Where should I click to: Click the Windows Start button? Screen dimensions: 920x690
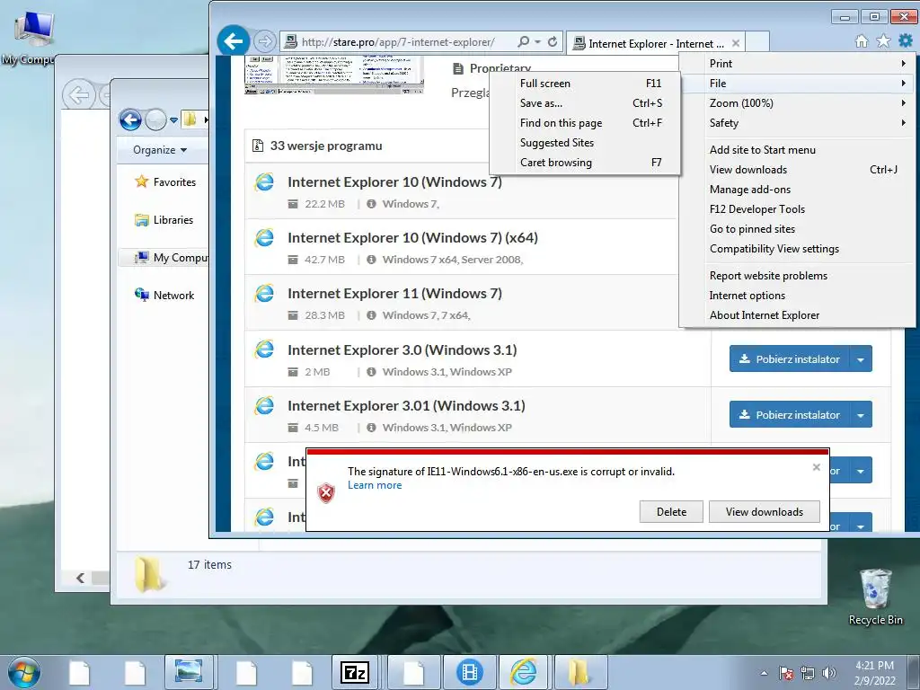pos(24,672)
